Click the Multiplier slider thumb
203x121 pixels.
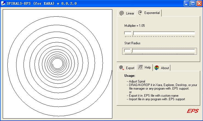133,33
